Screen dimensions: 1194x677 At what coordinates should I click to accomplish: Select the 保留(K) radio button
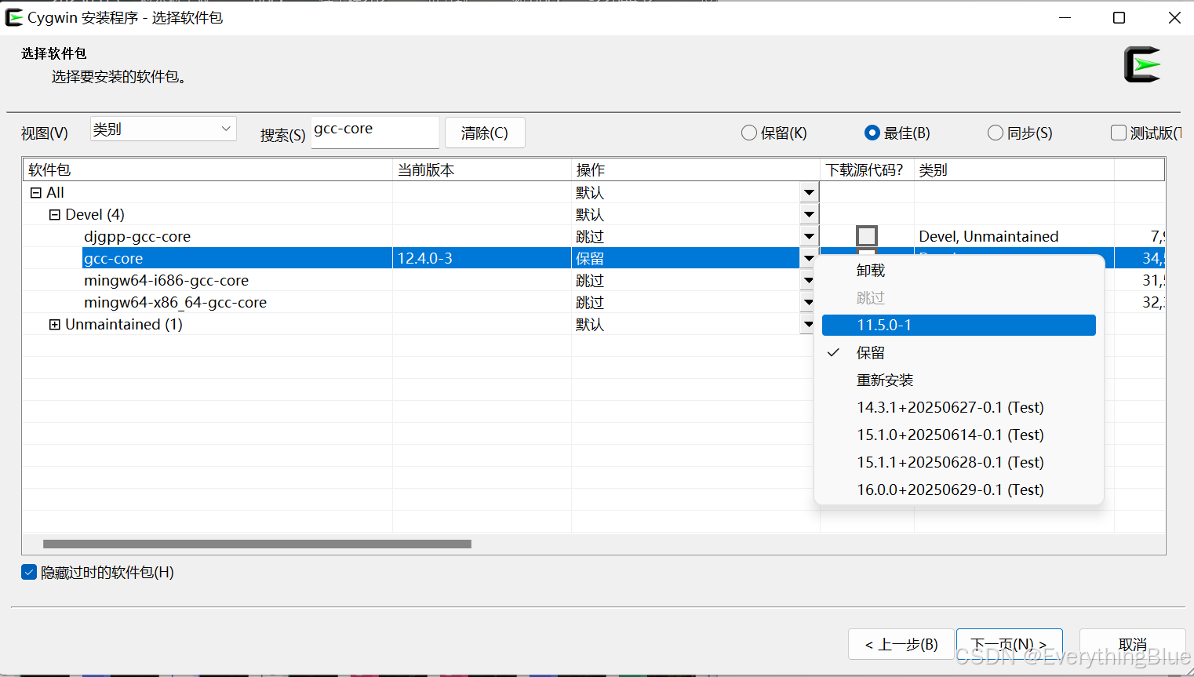748,133
